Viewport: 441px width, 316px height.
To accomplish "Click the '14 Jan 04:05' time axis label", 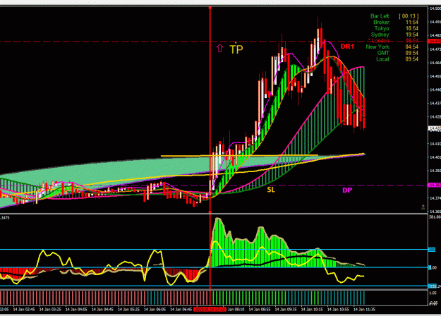I will tap(76, 309).
